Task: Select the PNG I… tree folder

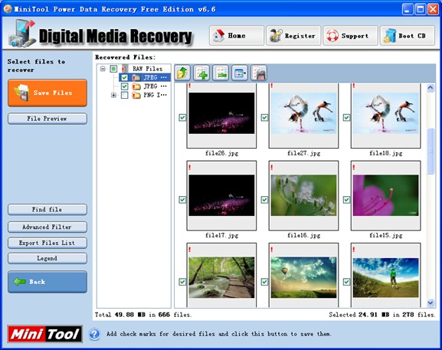Action: (156, 95)
